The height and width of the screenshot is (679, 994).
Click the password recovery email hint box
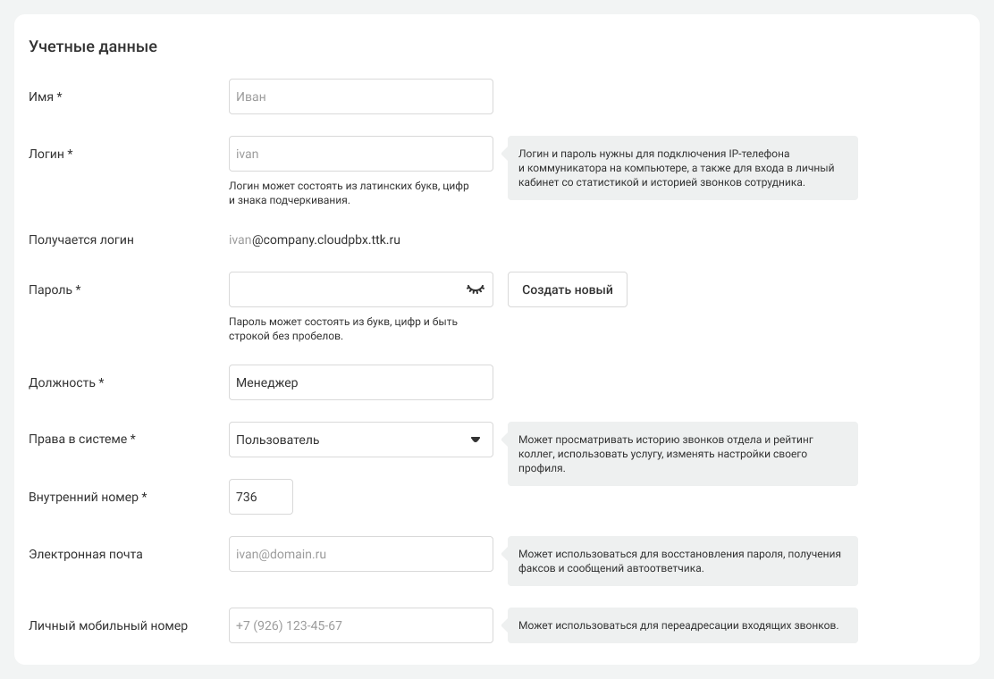click(x=682, y=561)
